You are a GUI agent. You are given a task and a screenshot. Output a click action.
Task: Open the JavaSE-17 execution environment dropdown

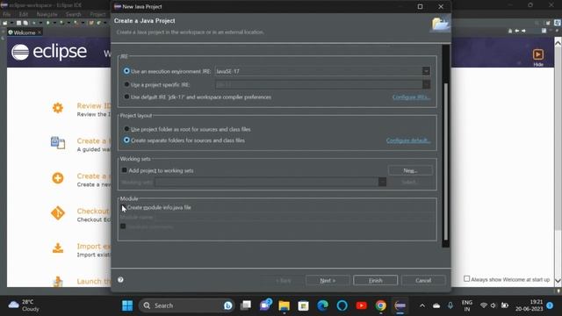pyautogui.click(x=426, y=71)
